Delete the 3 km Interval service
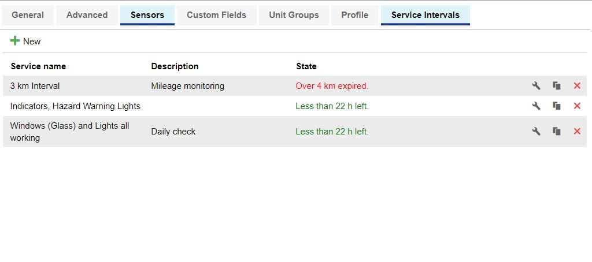The image size is (592, 262). tap(576, 86)
